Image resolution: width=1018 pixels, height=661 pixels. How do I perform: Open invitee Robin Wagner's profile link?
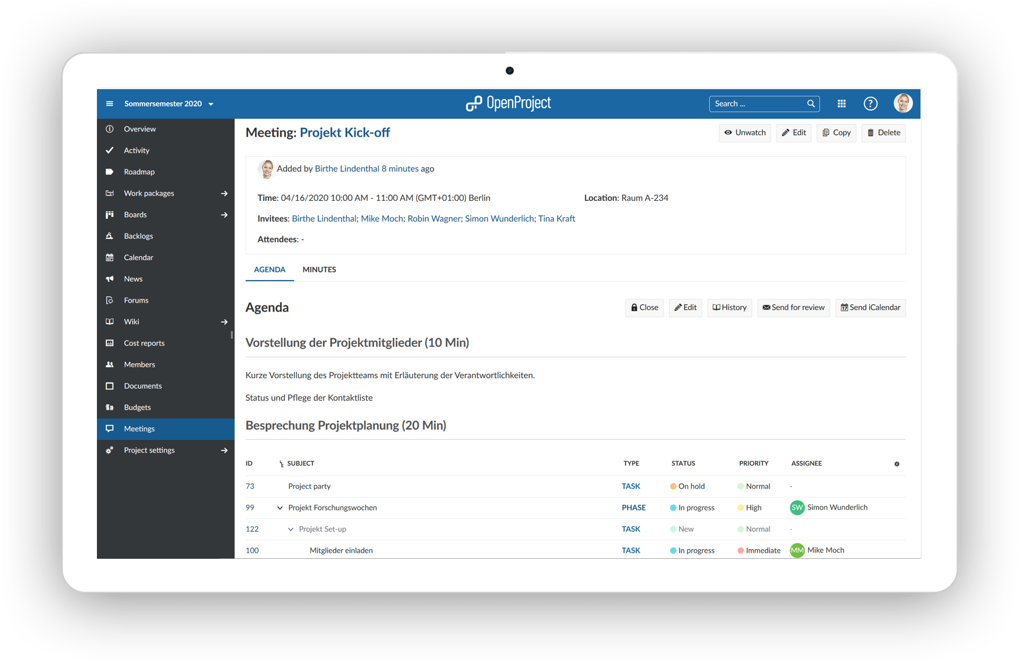pyautogui.click(x=433, y=219)
